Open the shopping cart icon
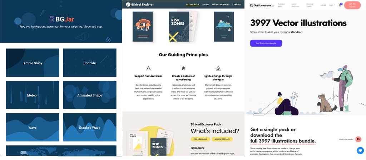The height and width of the screenshot is (160, 366). [x=340, y=5]
